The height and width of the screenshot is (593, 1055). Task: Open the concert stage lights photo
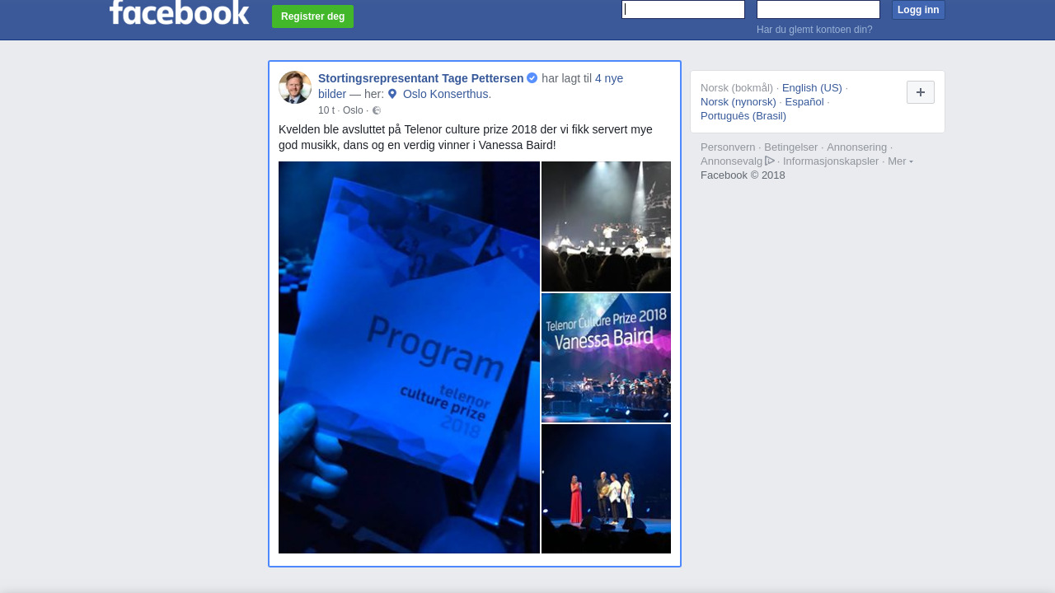click(606, 226)
